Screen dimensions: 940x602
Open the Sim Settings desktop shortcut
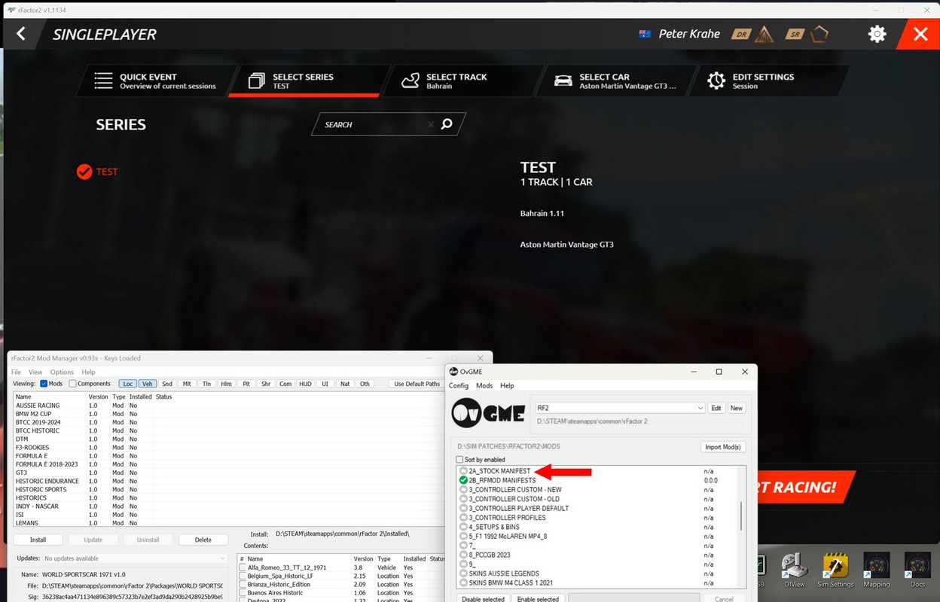point(835,571)
